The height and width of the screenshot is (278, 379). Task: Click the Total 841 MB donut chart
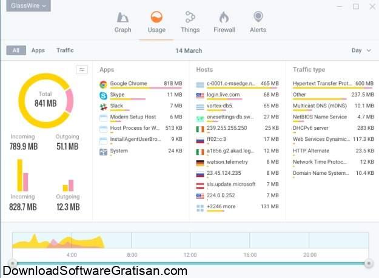click(x=45, y=101)
